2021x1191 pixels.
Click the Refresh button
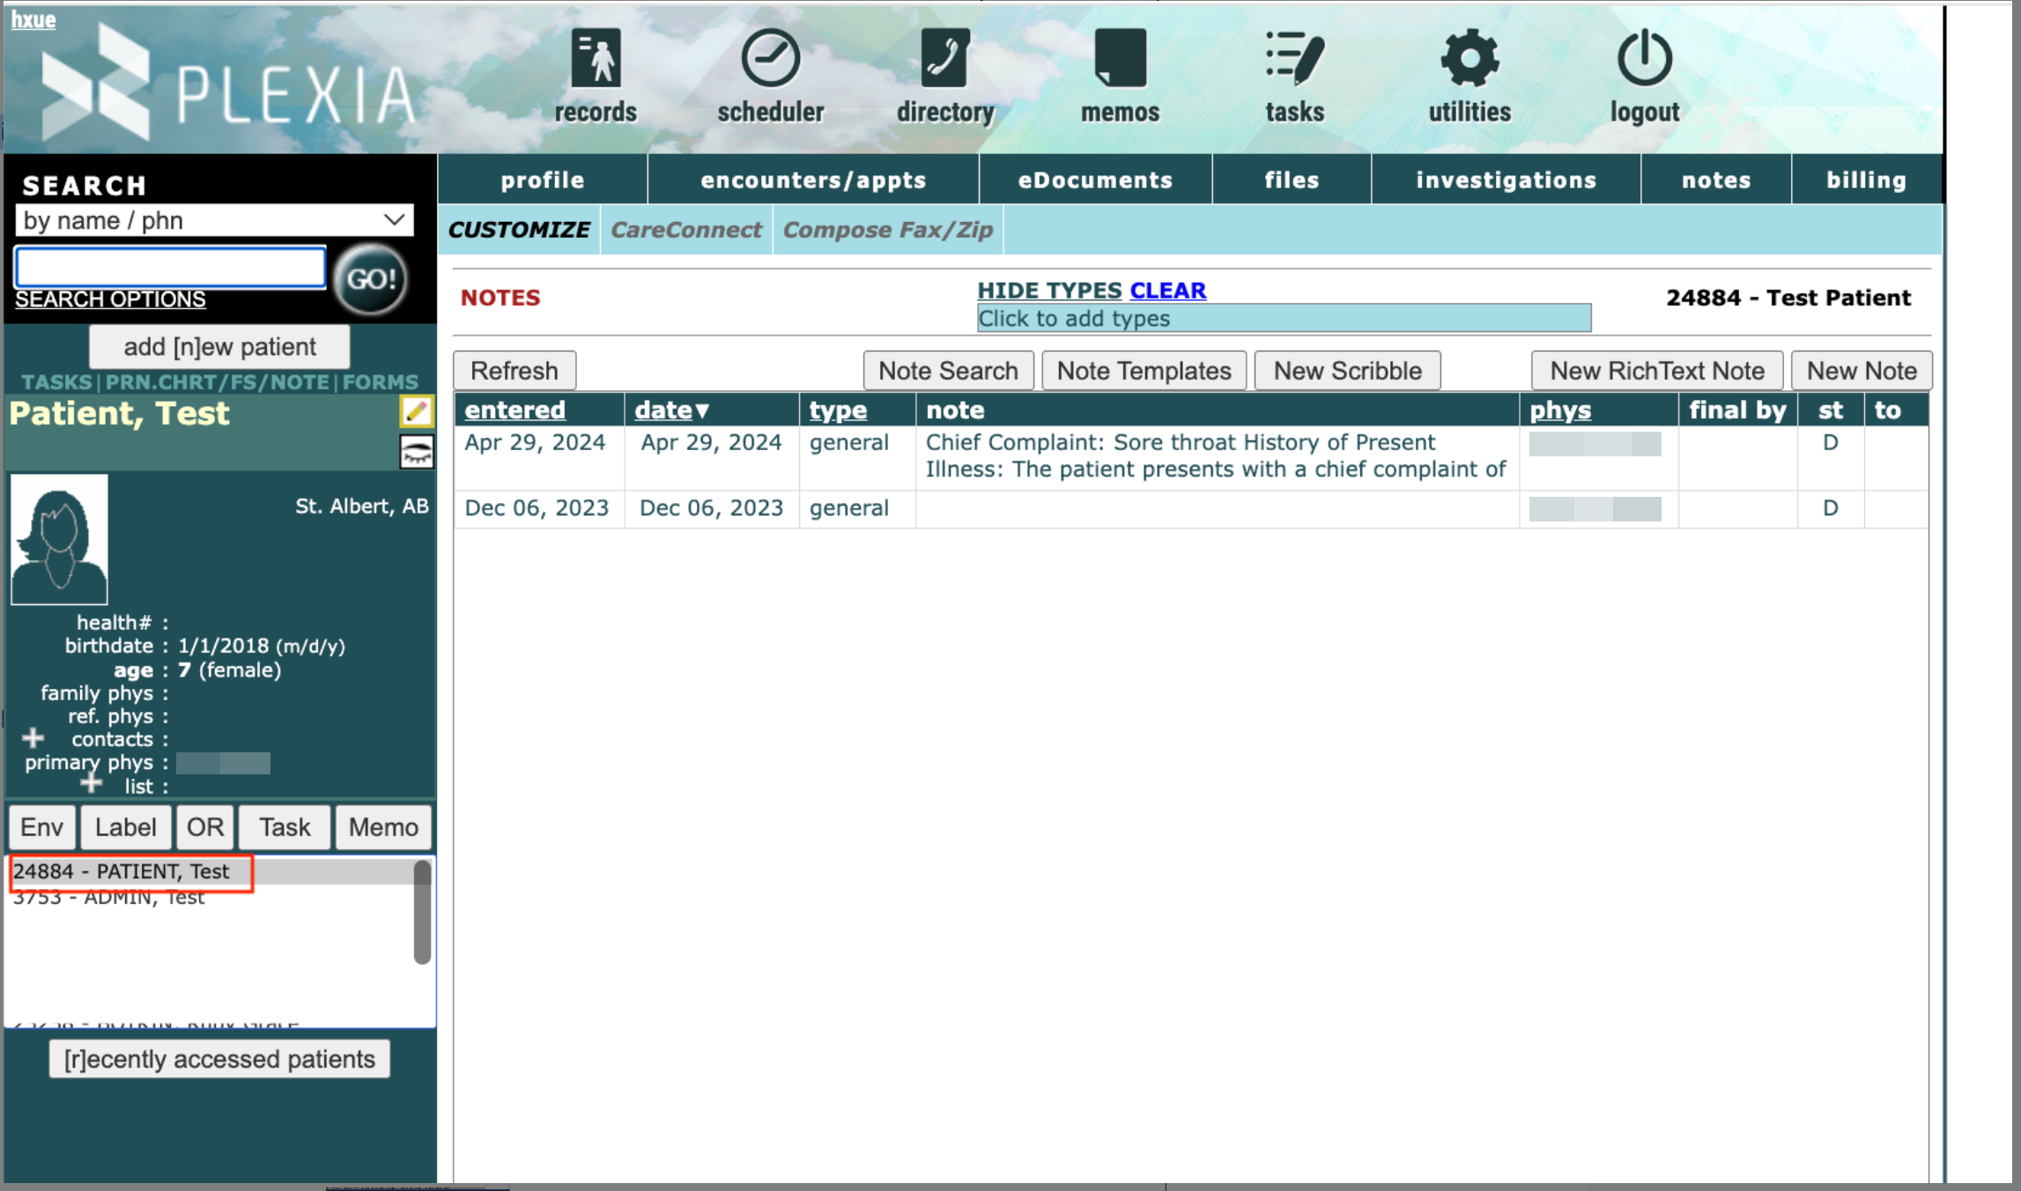click(515, 371)
